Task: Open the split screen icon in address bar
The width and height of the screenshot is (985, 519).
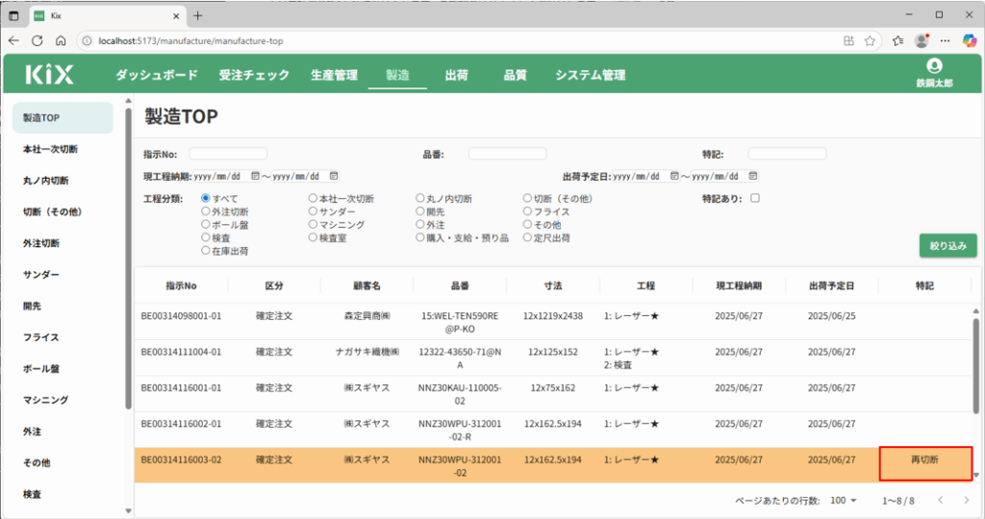Action: (848, 40)
